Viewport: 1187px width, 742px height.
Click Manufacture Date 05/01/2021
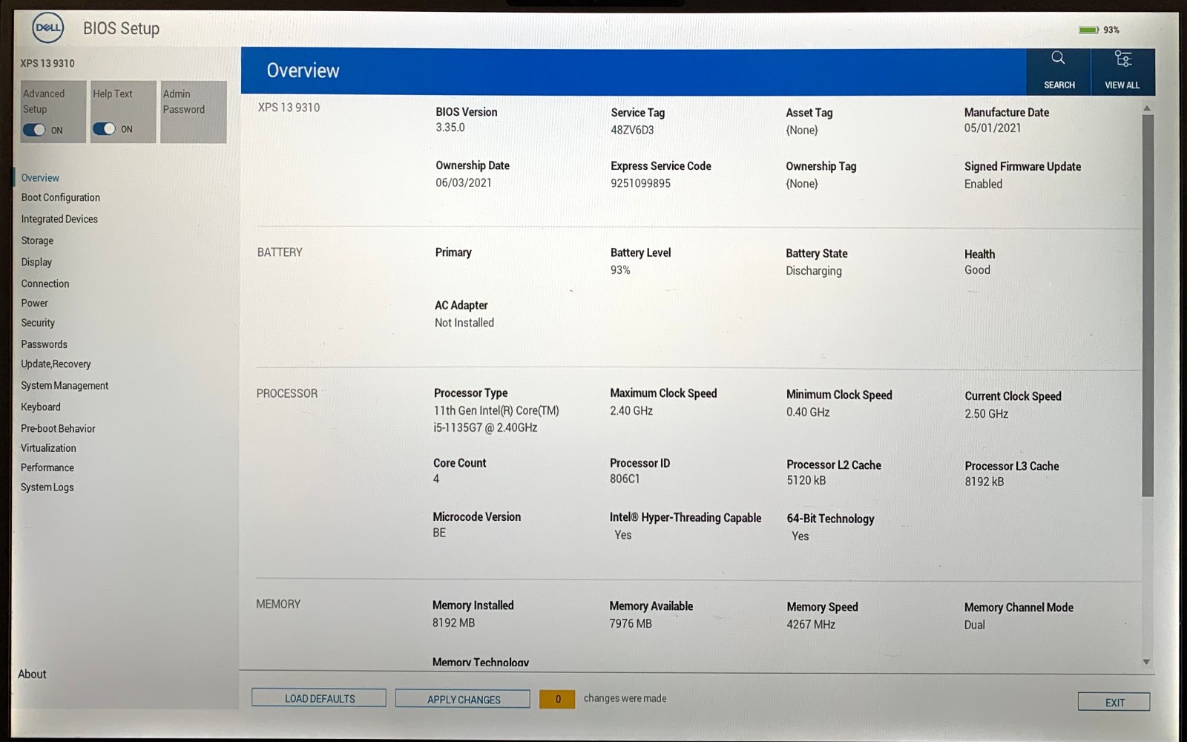(993, 128)
